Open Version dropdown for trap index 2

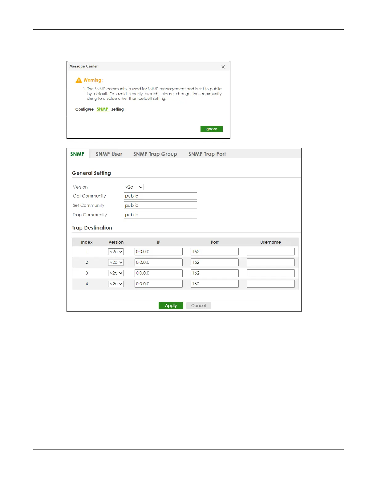coord(116,262)
